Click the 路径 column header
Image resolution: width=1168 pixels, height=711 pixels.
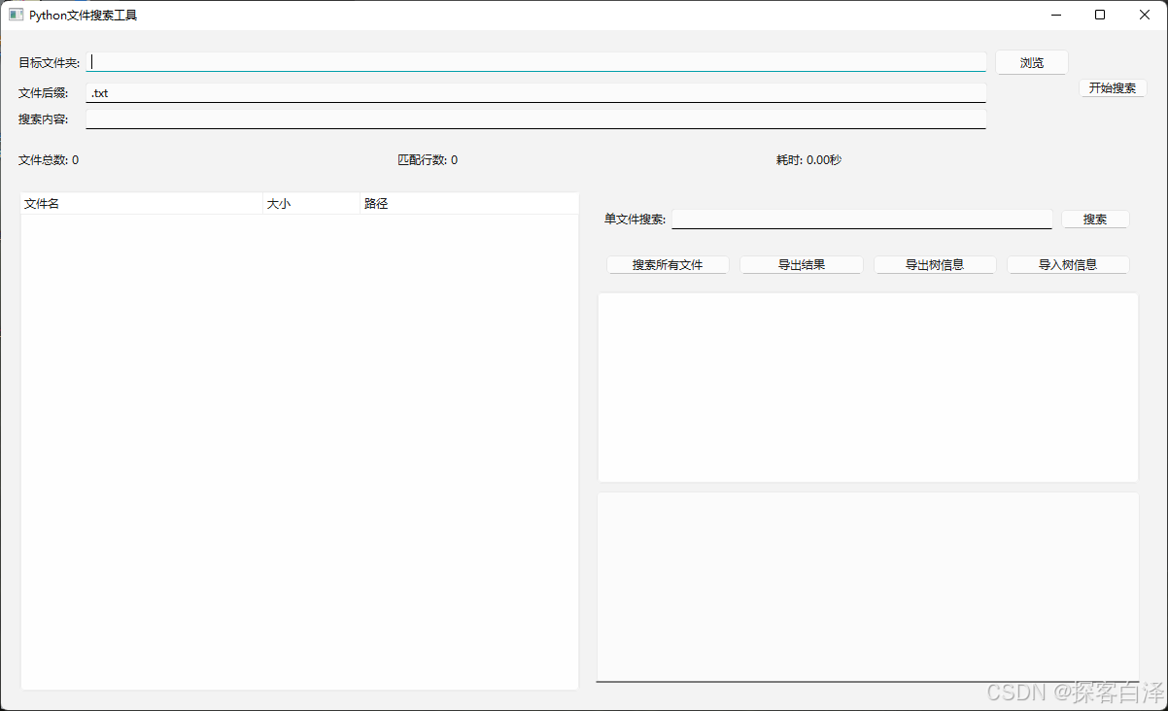coord(376,203)
